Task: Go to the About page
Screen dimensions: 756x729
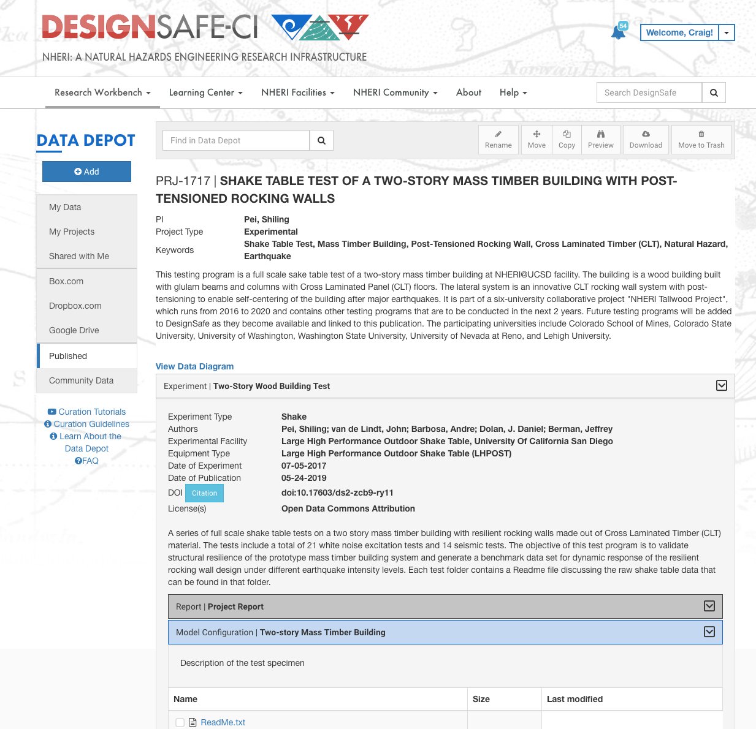Action: click(468, 93)
